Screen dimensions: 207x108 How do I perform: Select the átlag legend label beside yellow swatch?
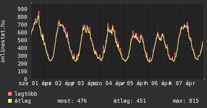(x=23, y=101)
